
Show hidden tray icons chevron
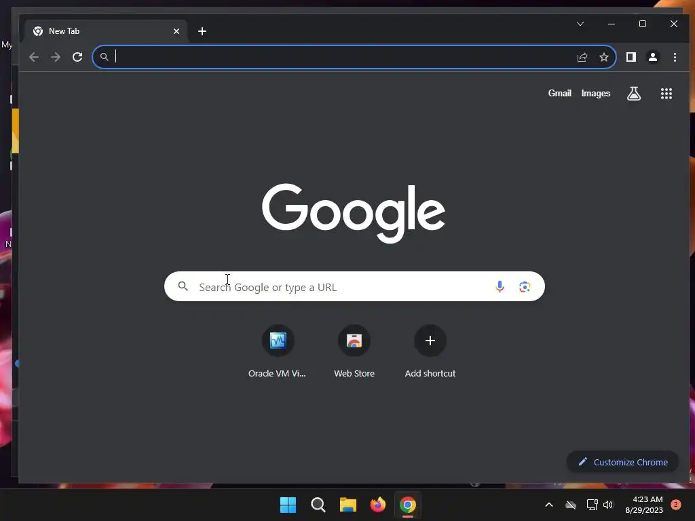pyautogui.click(x=548, y=505)
